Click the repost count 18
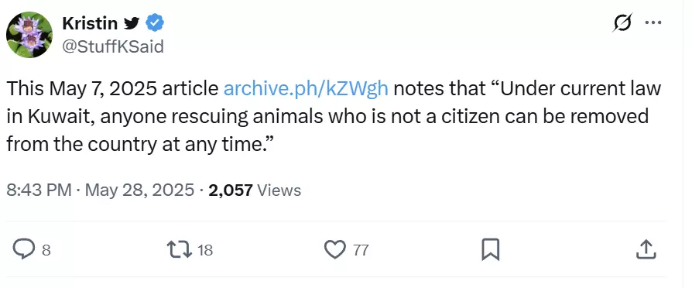 click(205, 251)
